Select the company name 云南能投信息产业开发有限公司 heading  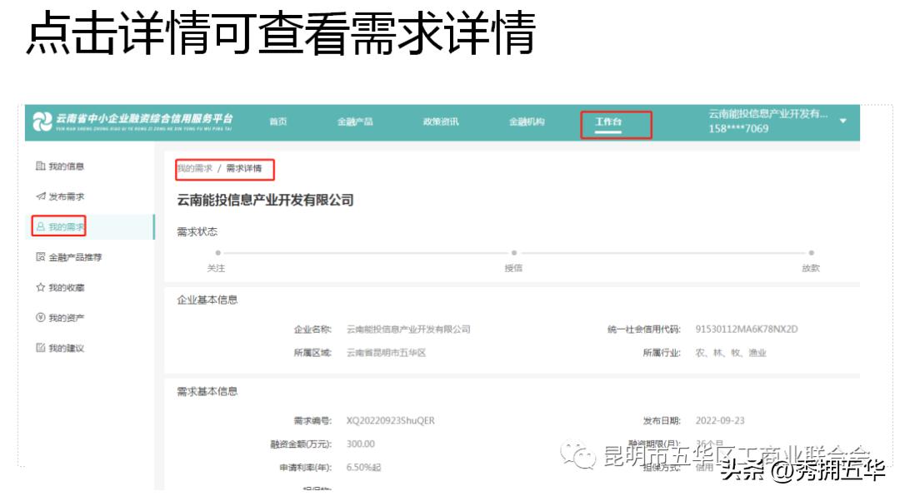click(x=267, y=199)
